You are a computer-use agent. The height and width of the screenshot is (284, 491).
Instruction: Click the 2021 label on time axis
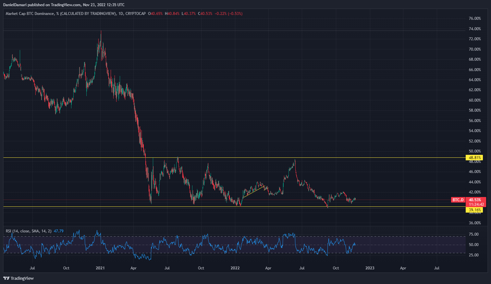(x=100, y=268)
